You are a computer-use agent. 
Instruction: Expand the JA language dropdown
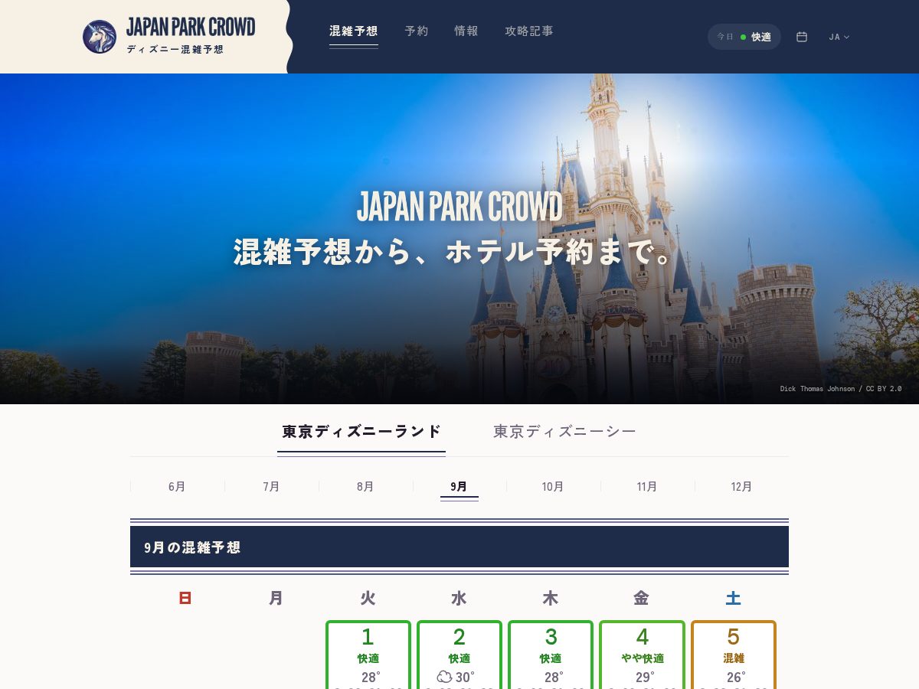(839, 37)
